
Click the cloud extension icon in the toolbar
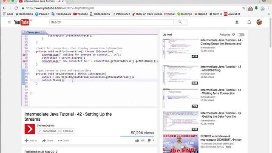click(263, 8)
